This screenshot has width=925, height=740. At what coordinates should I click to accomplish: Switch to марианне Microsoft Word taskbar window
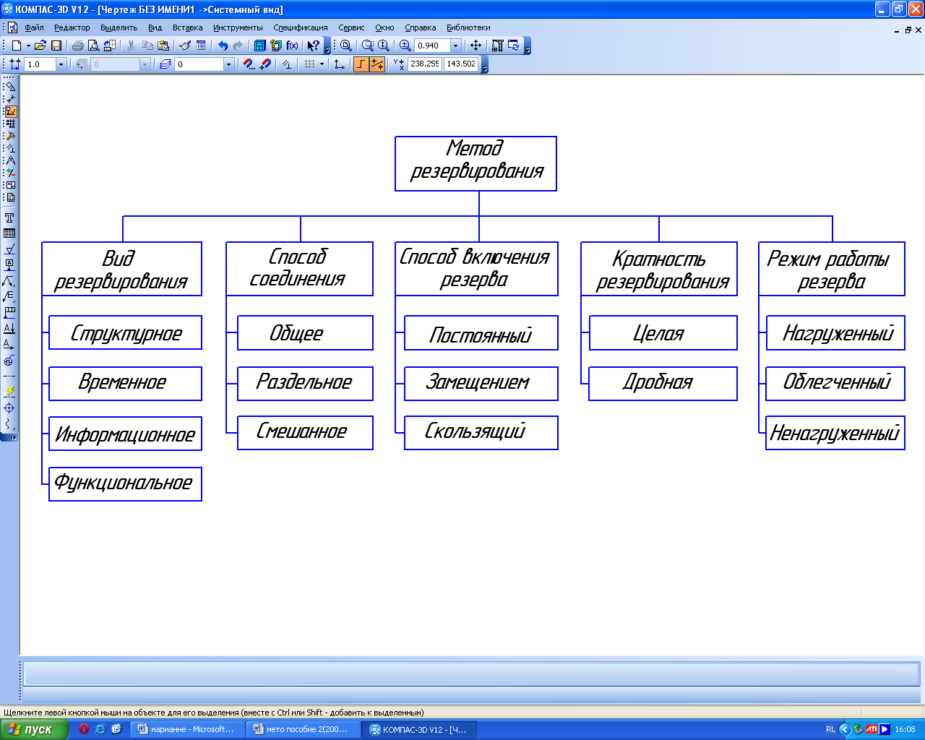(187, 729)
